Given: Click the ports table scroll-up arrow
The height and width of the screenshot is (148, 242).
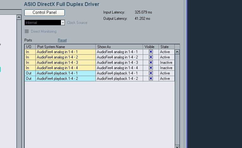Looking at the screenshot, I should [177, 52].
